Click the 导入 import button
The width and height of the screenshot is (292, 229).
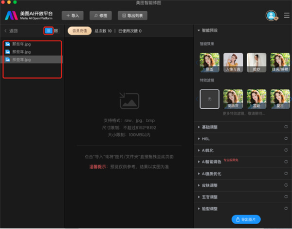coord(73,16)
